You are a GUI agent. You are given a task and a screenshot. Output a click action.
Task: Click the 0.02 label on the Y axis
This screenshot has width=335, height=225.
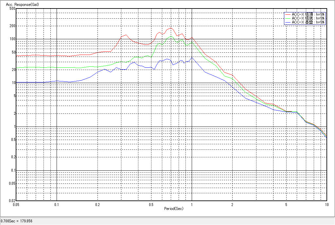(12, 201)
